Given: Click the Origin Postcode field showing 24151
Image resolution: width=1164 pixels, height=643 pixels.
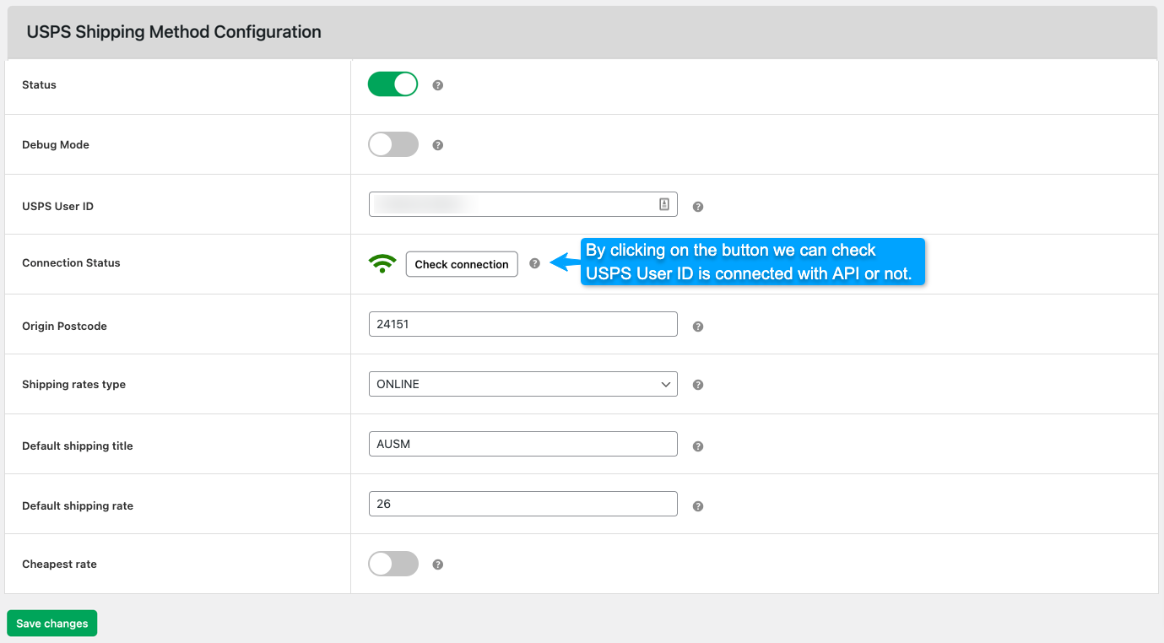Looking at the screenshot, I should 523,324.
